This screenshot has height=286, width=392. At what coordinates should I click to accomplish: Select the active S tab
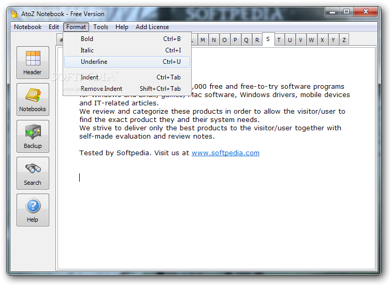pos(268,39)
